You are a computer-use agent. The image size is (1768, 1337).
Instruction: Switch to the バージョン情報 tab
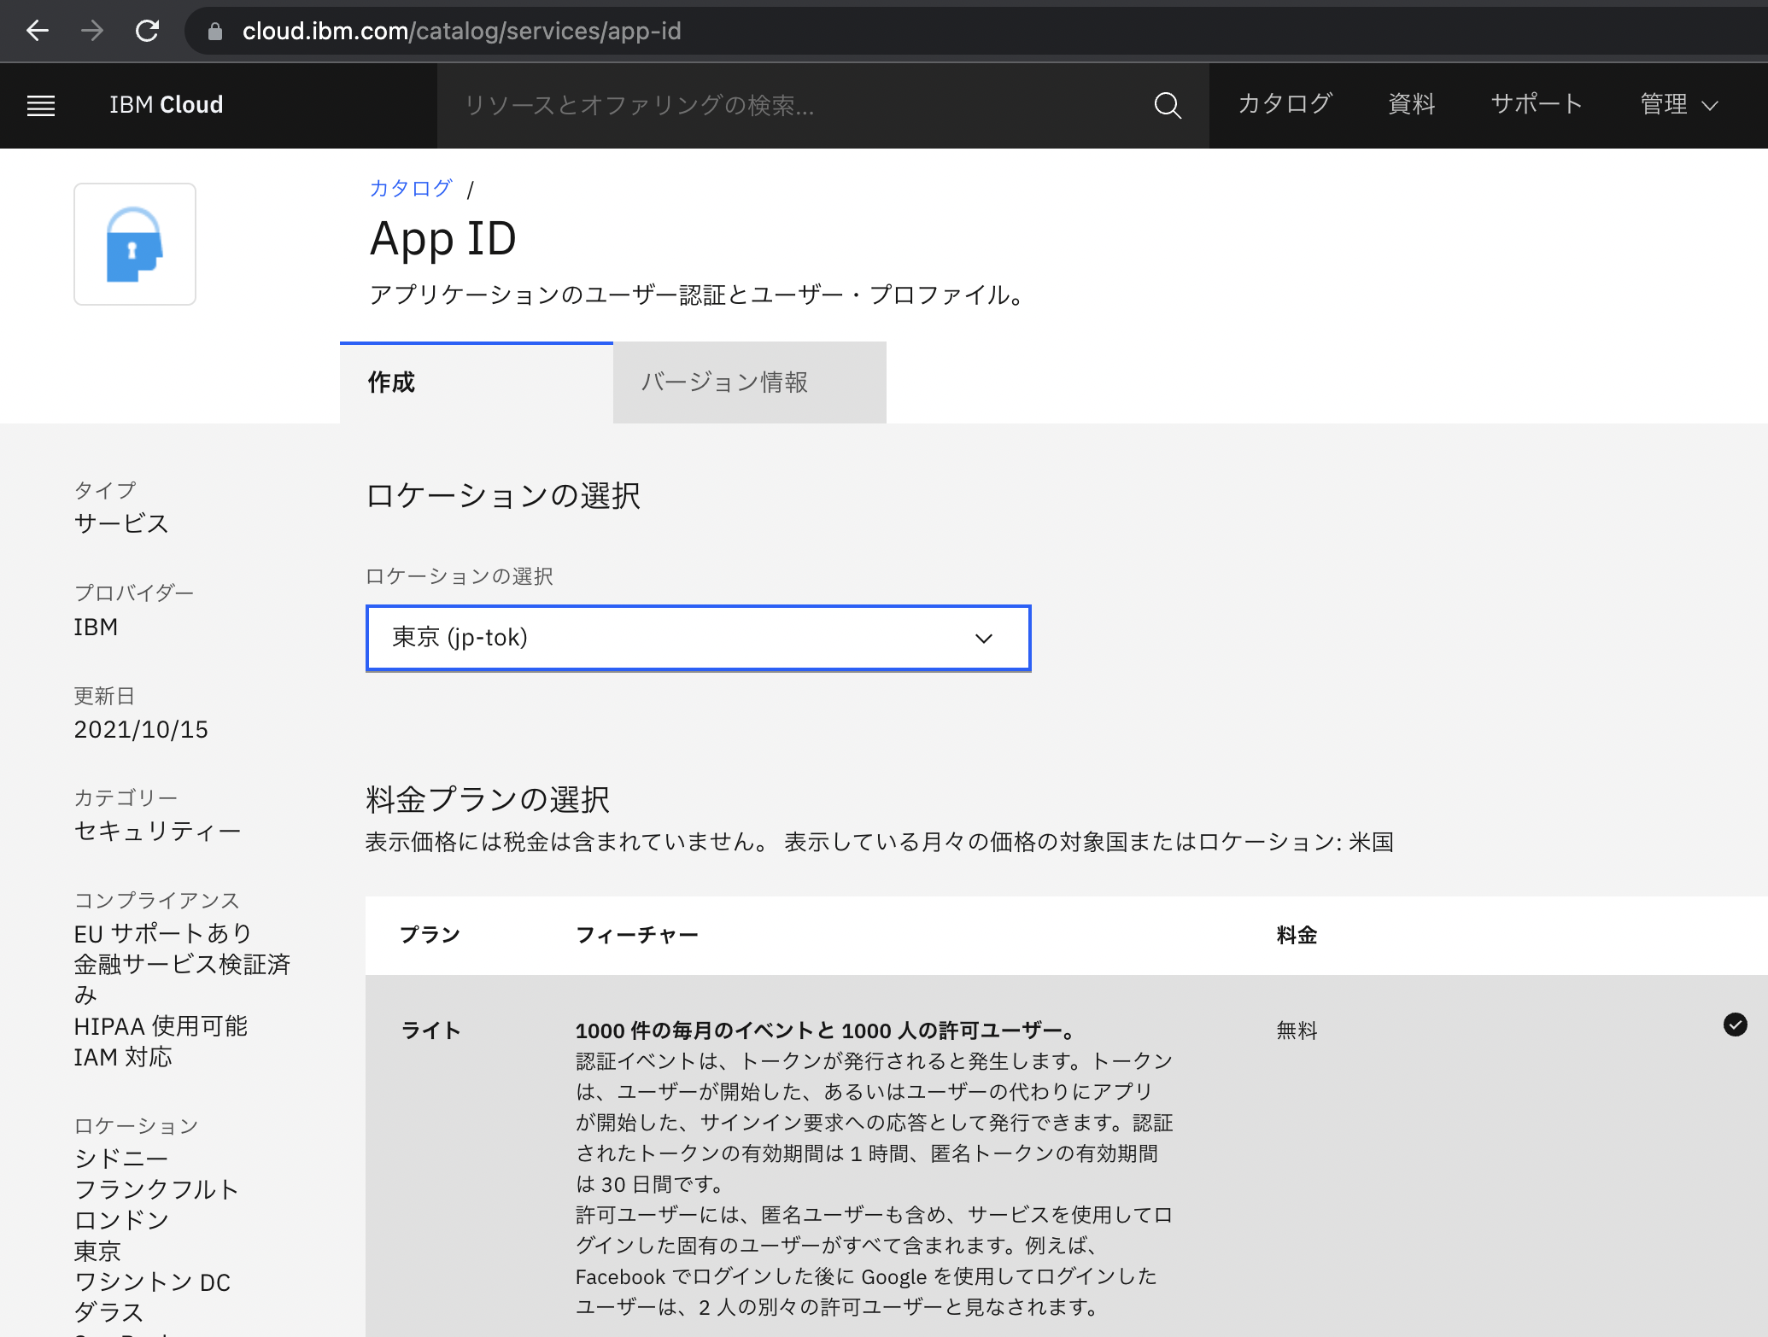(748, 382)
